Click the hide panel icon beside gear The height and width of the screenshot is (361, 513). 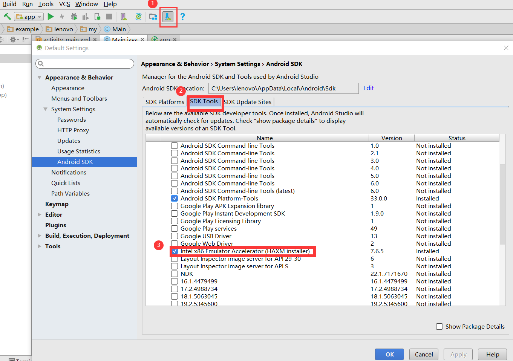coord(25,39)
